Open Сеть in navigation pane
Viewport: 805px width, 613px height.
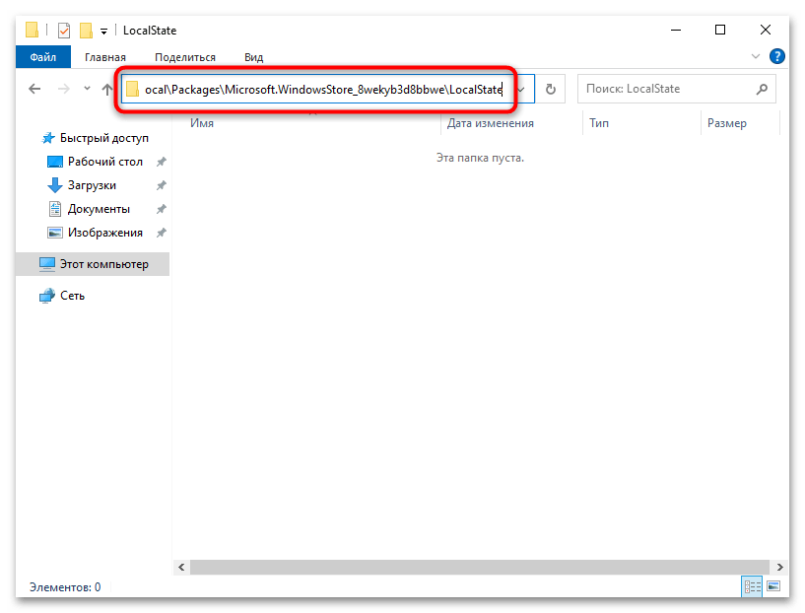pos(72,296)
